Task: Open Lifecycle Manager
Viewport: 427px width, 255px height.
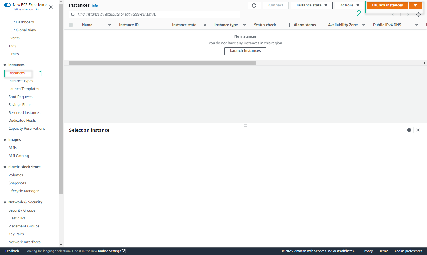Action: (x=24, y=191)
